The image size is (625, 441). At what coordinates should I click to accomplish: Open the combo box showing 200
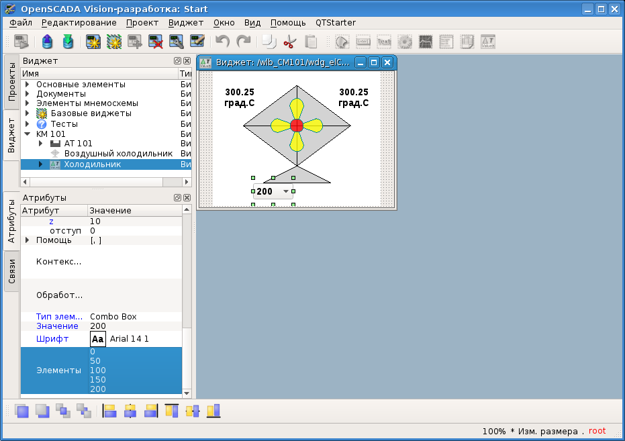286,192
